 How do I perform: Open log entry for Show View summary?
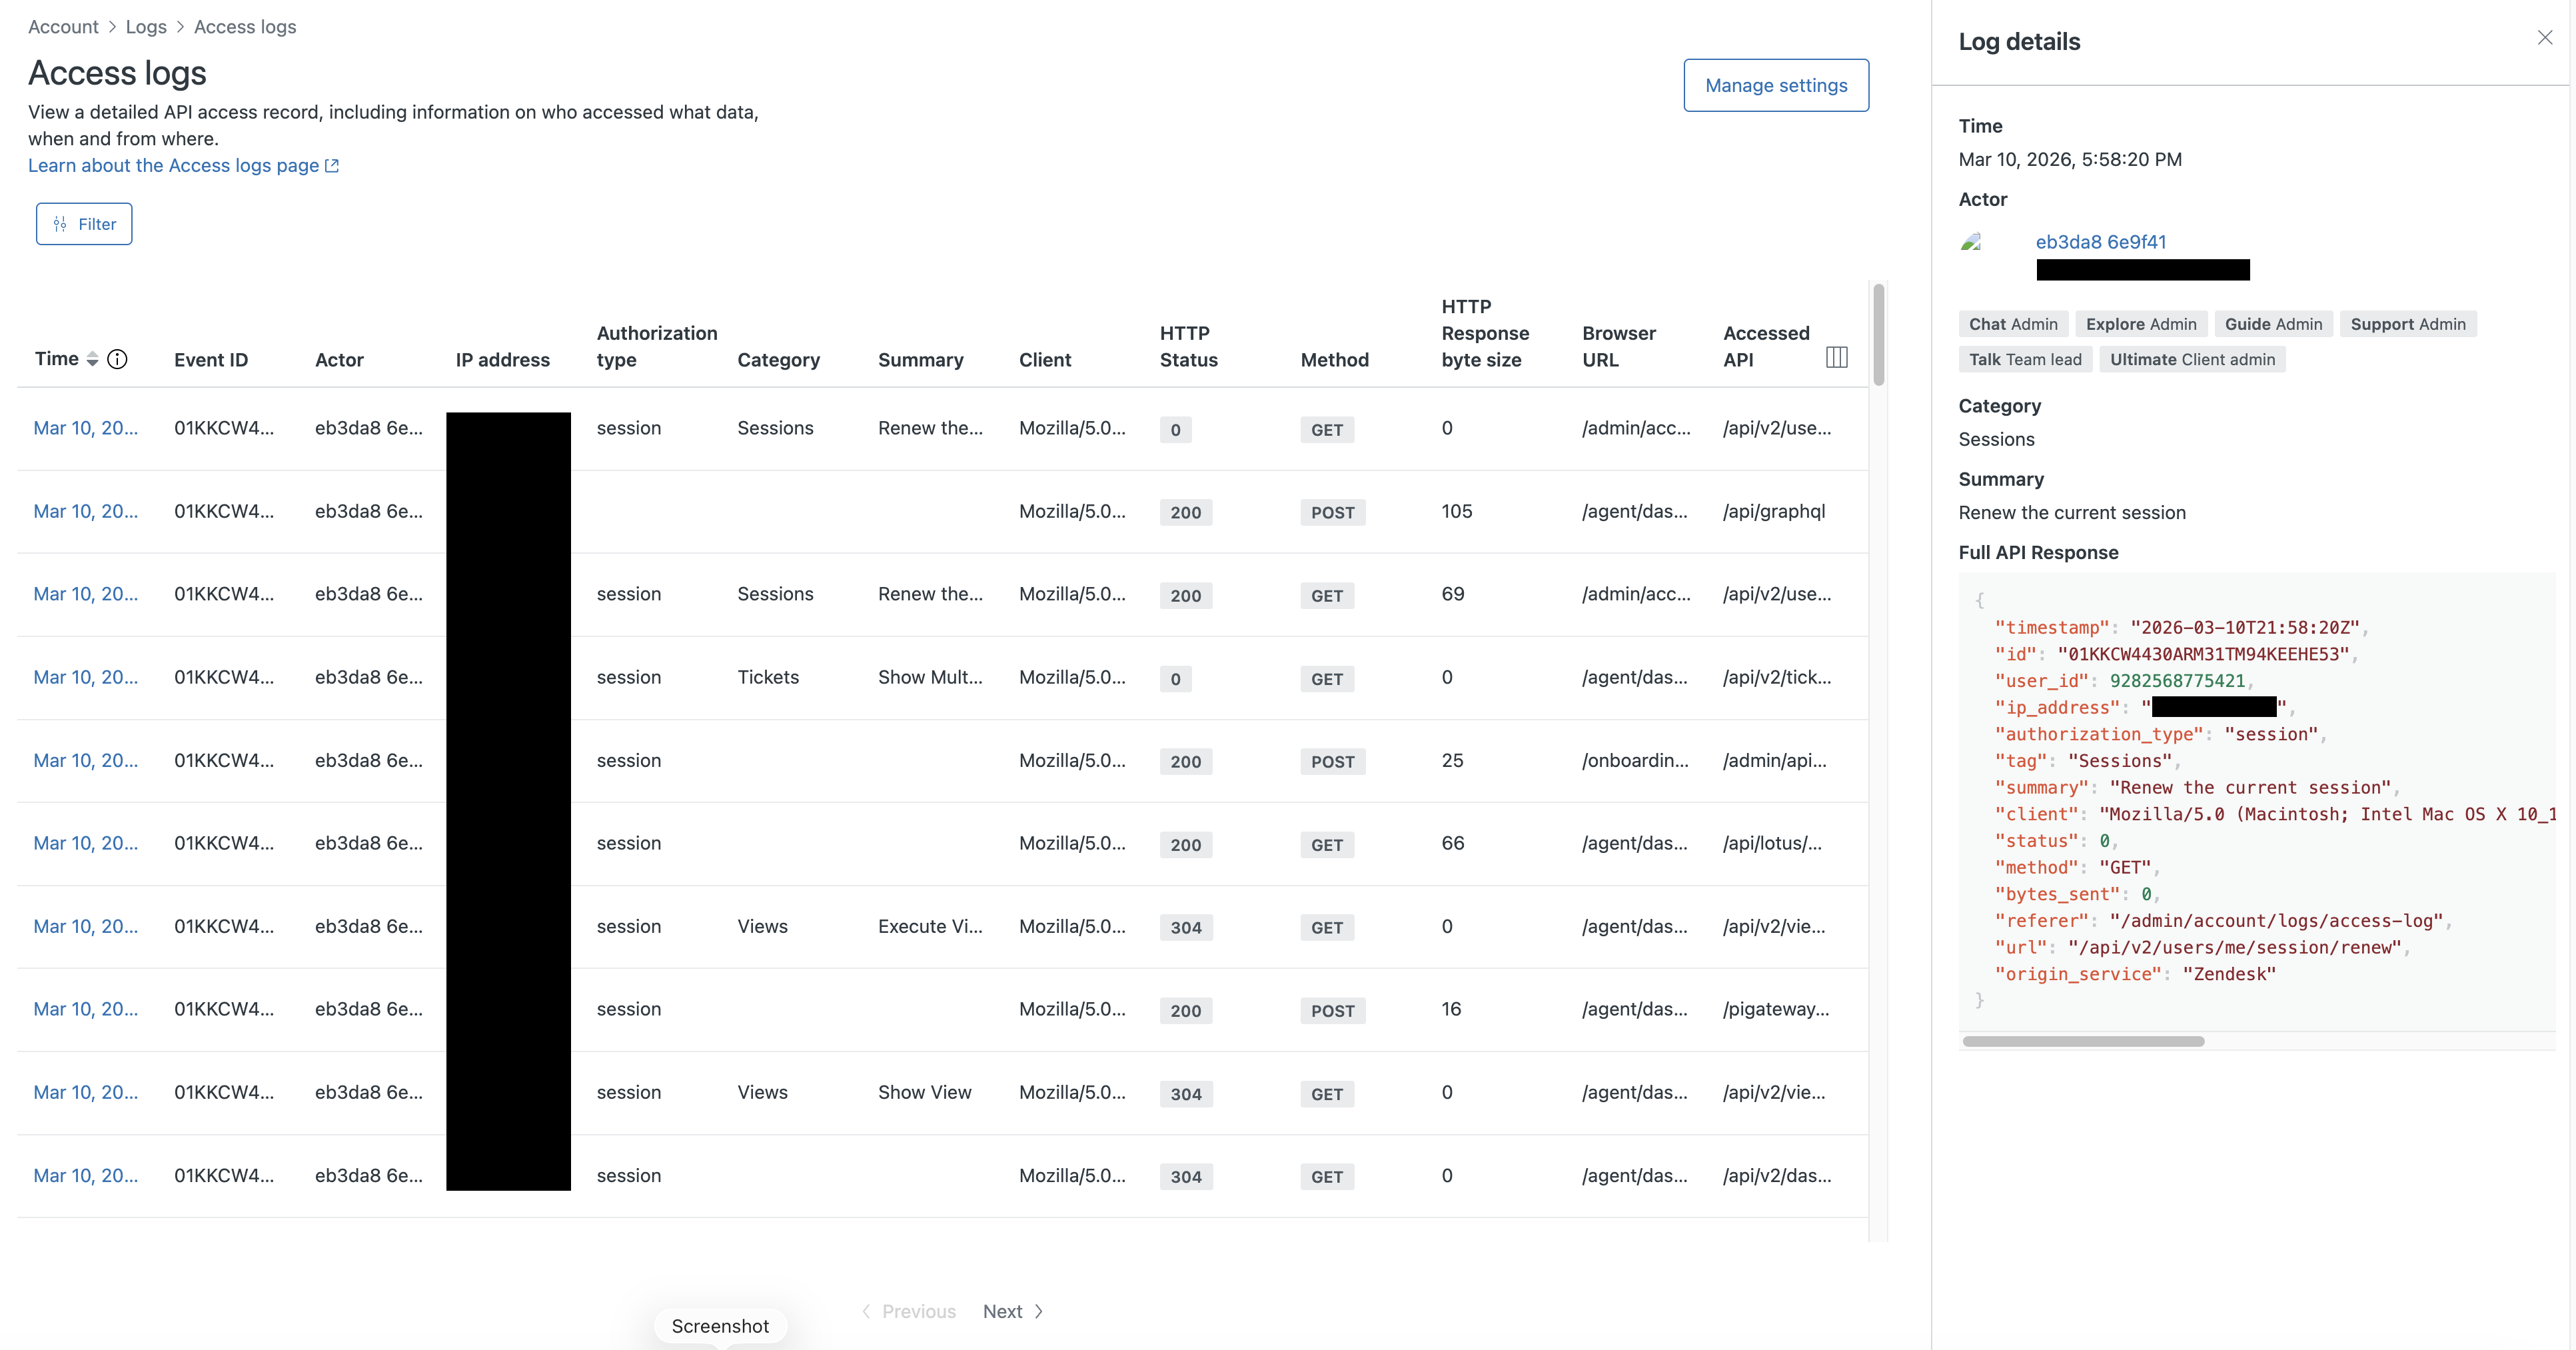click(x=86, y=1092)
